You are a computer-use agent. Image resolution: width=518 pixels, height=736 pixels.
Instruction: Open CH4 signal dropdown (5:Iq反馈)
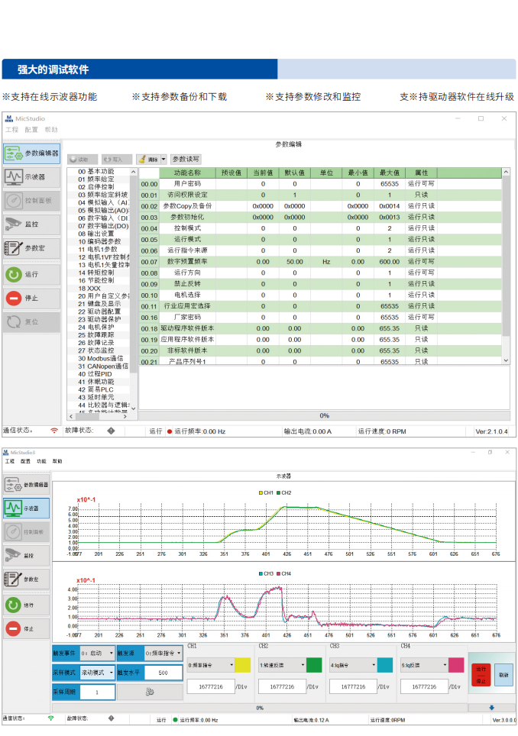click(x=424, y=665)
